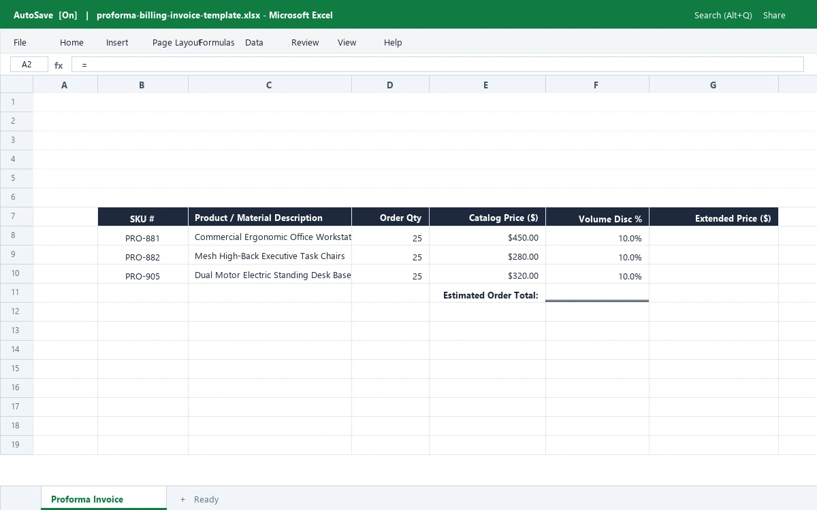
Task: Click inside the formula bar
Action: tap(437, 65)
